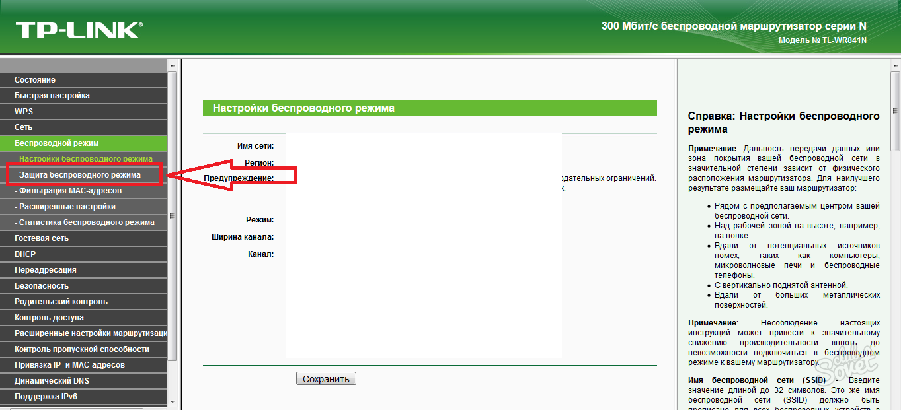Click help panel scrollbar up arrow

(896, 65)
